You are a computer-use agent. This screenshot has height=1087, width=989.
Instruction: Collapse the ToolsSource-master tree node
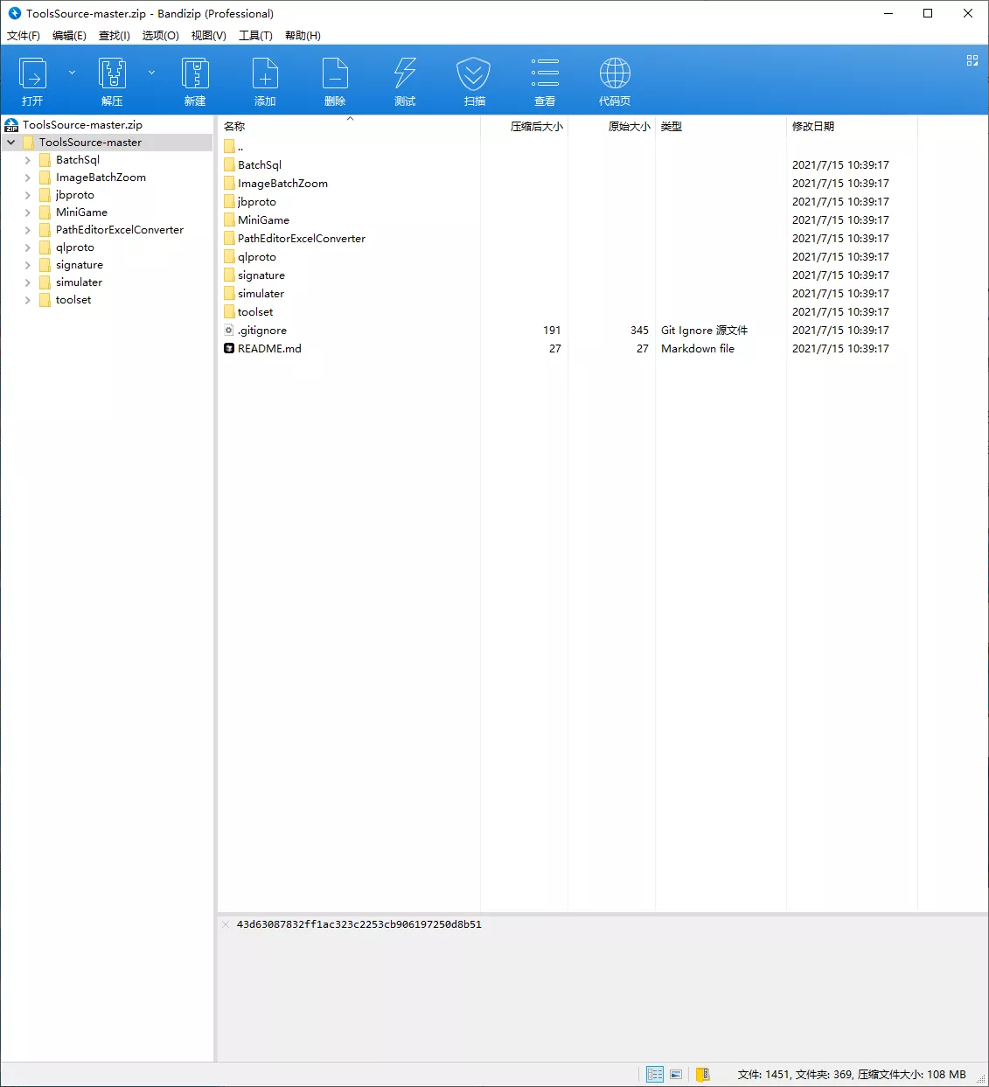coord(11,143)
